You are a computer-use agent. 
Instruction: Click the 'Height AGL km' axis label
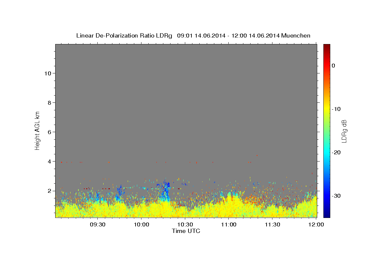coord(37,130)
